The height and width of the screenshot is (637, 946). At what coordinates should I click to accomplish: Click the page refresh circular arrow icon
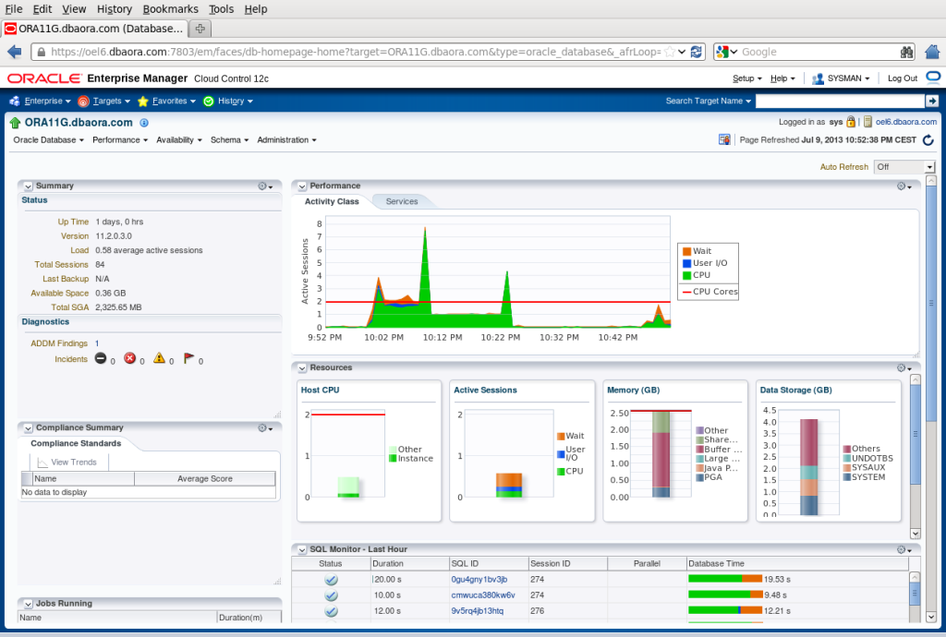tap(928, 139)
